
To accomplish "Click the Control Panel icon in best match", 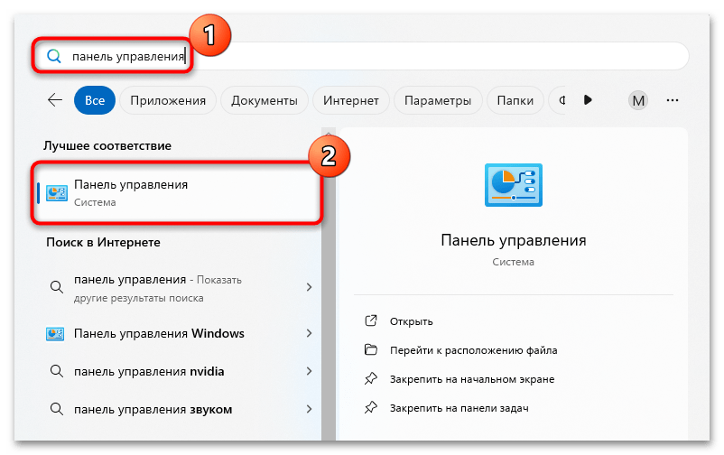I will tap(57, 193).
